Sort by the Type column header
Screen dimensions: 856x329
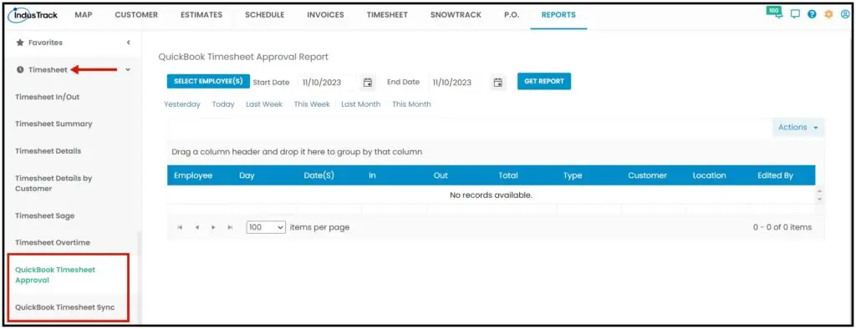point(573,175)
